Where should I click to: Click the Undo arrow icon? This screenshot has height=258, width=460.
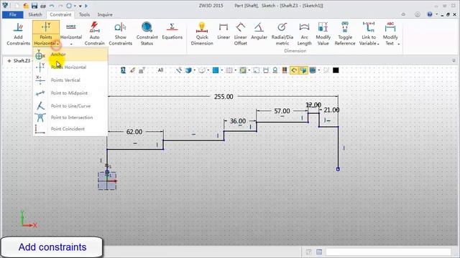52,6
